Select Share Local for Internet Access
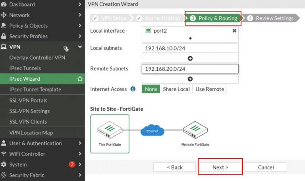The image size is (305, 181). click(176, 89)
